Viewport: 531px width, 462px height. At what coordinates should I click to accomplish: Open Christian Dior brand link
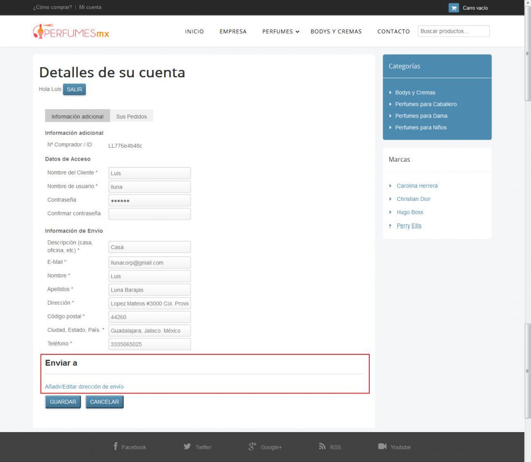(414, 199)
